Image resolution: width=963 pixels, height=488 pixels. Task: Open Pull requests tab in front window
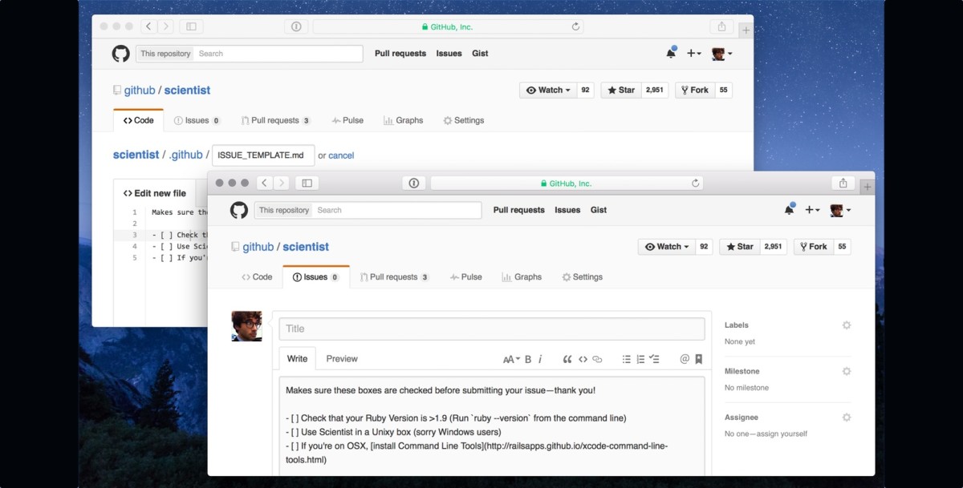[x=395, y=277]
